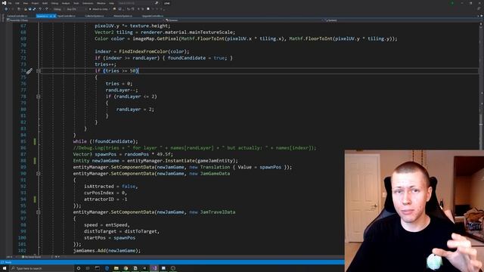This screenshot has height=272, width=484.
Task: Click the account badge in the title bar
Action: tap(452, 3)
